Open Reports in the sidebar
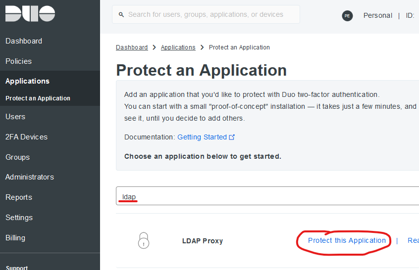 pyautogui.click(x=19, y=197)
